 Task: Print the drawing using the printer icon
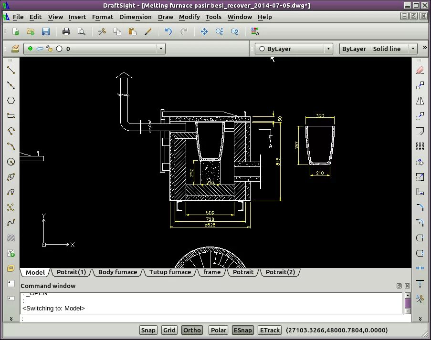pos(66,31)
